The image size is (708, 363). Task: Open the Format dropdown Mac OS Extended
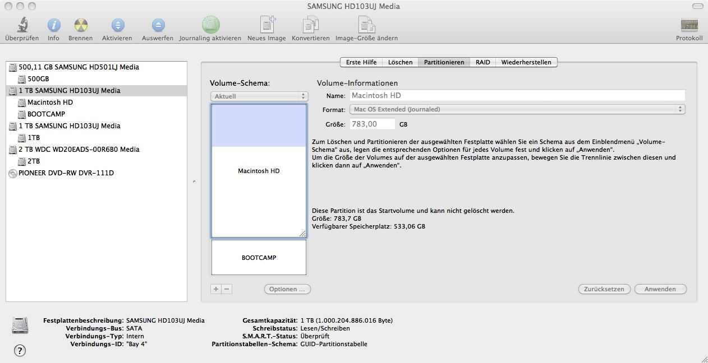[x=517, y=109]
